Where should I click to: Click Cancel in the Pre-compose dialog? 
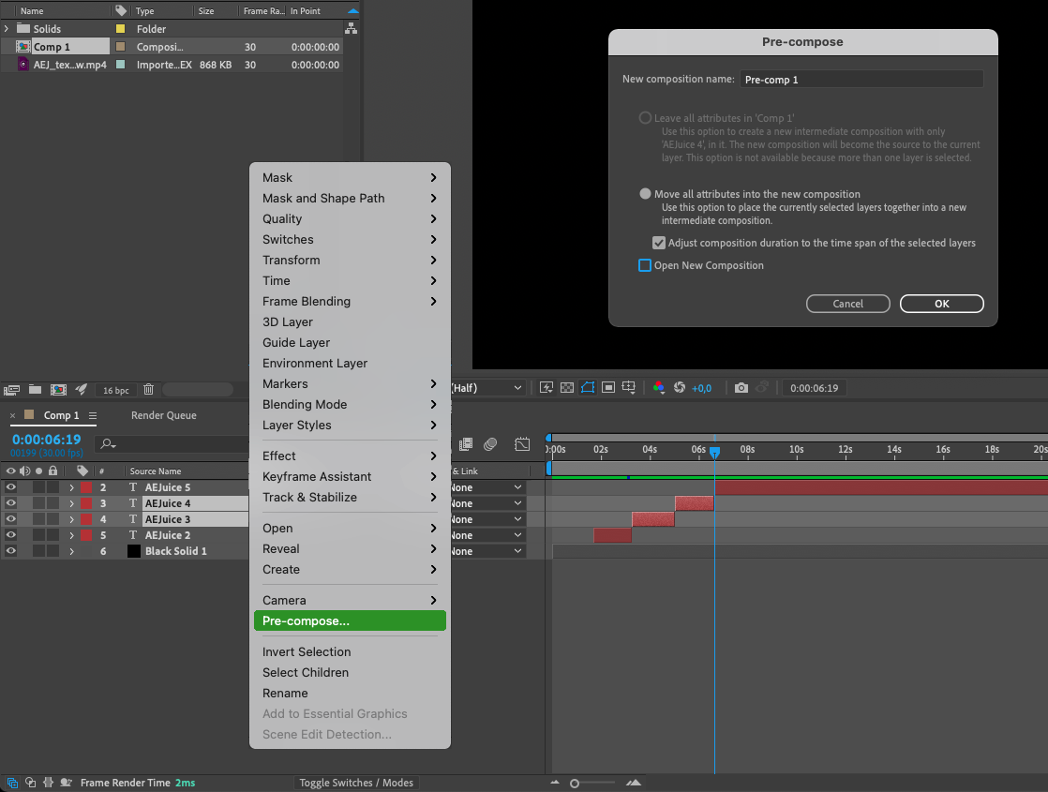[x=847, y=304]
